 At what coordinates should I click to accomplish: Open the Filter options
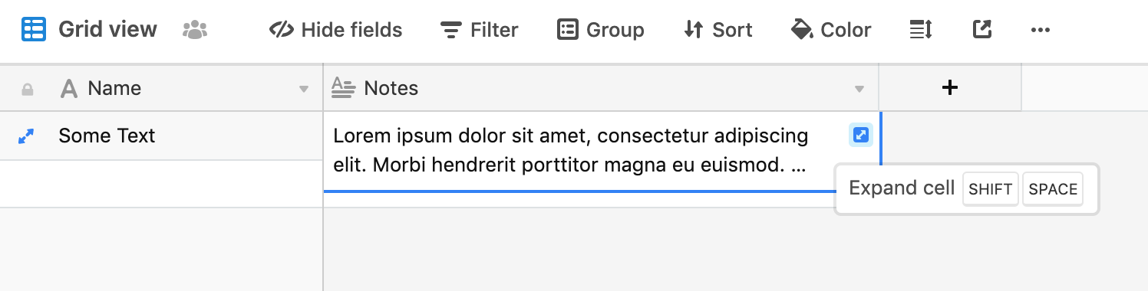[480, 30]
